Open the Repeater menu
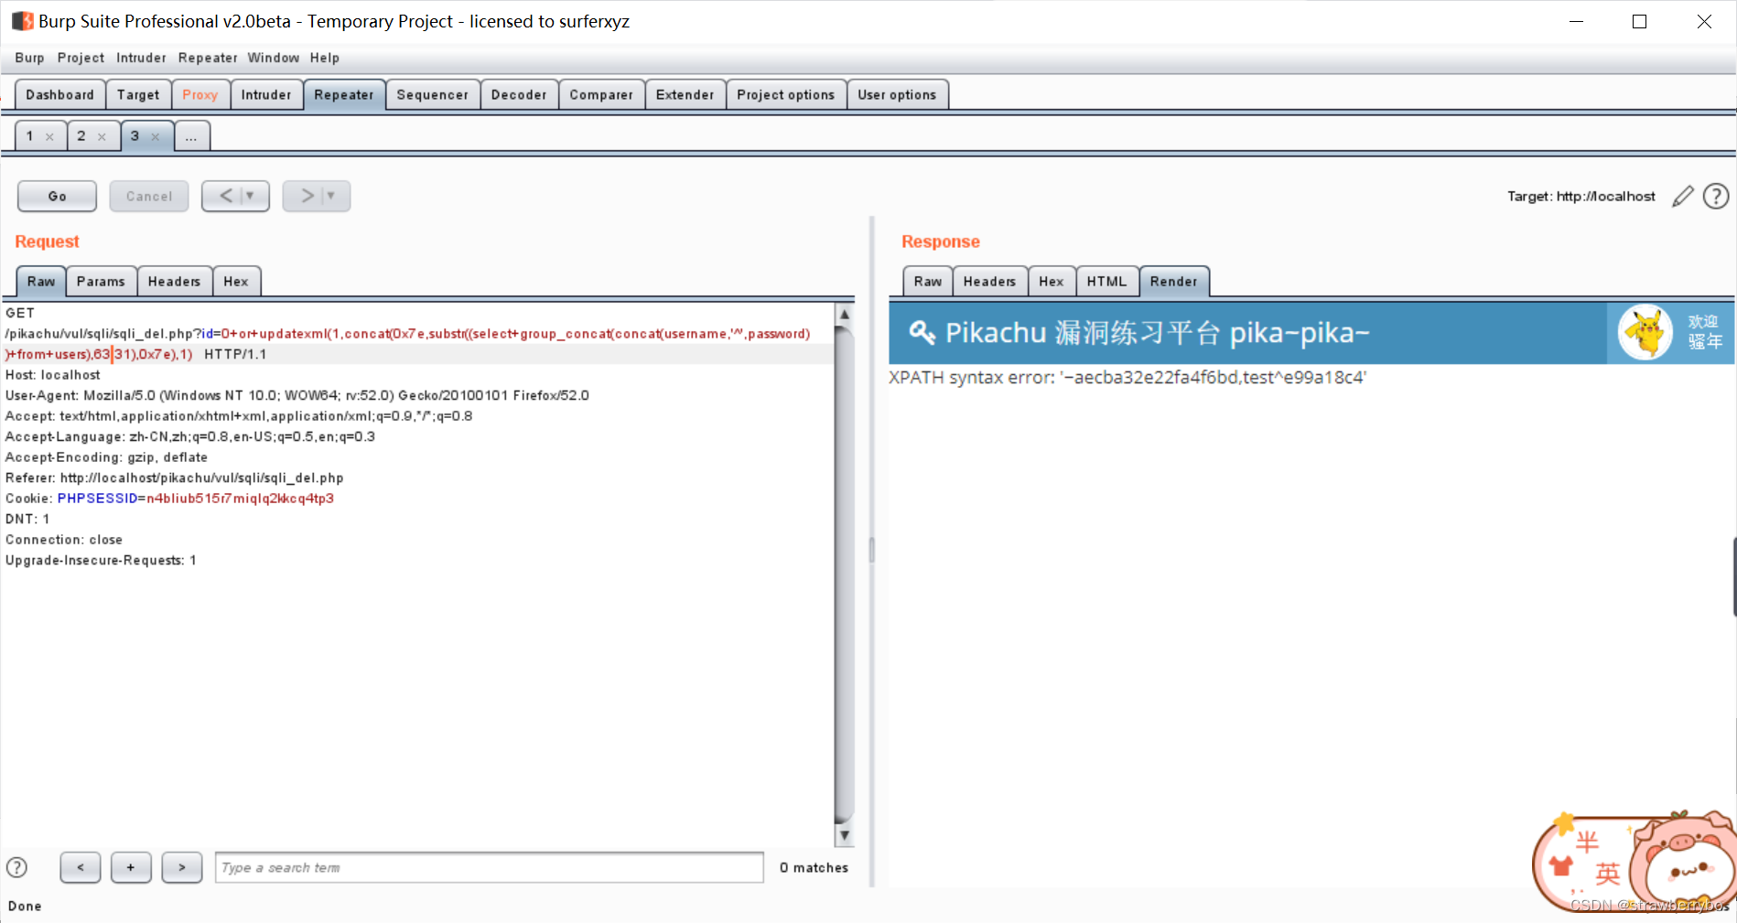 [207, 58]
